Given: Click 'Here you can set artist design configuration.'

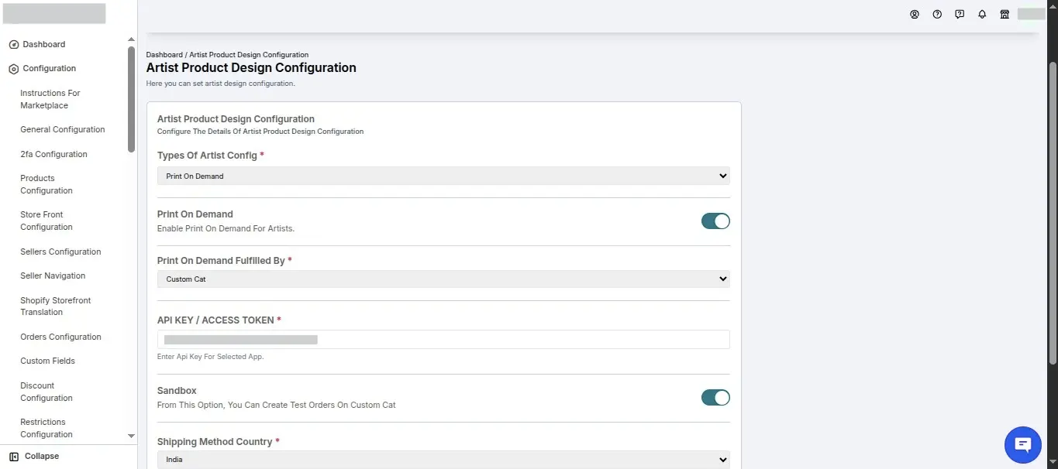Looking at the screenshot, I should (220, 84).
